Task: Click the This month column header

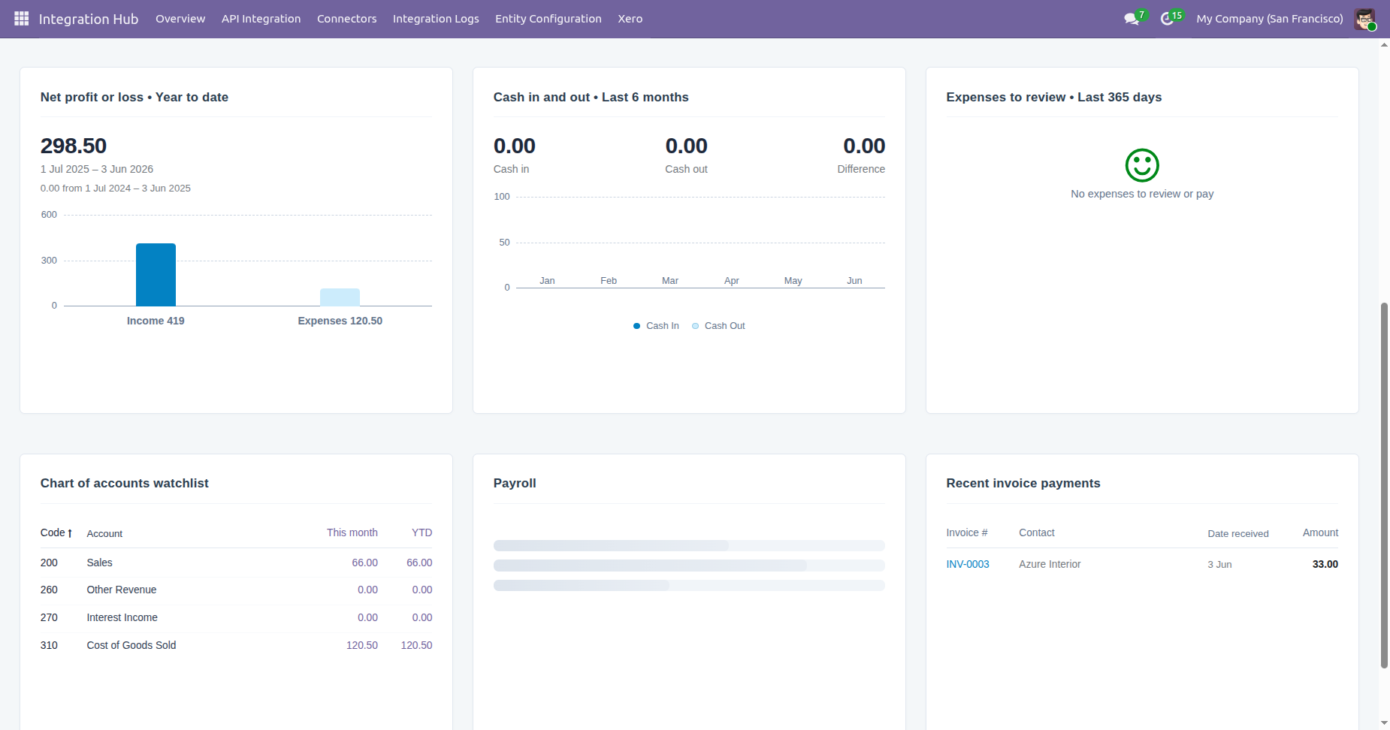Action: [x=352, y=532]
